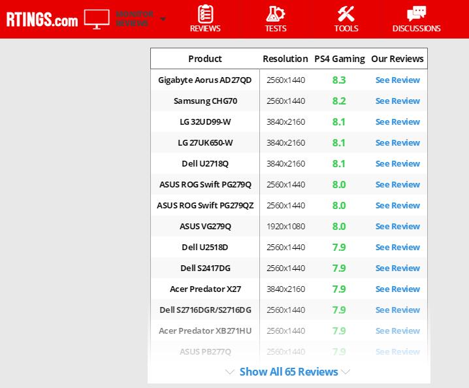
Task: Click 8.0 score for ASUS VG279Q
Action: coord(339,227)
